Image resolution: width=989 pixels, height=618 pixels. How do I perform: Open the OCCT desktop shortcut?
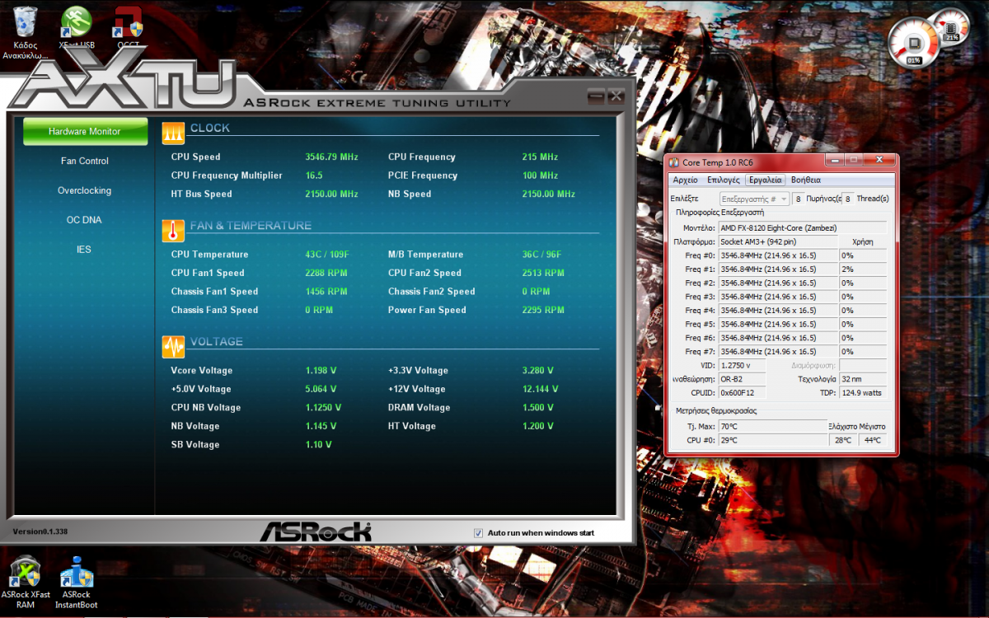pyautogui.click(x=129, y=26)
